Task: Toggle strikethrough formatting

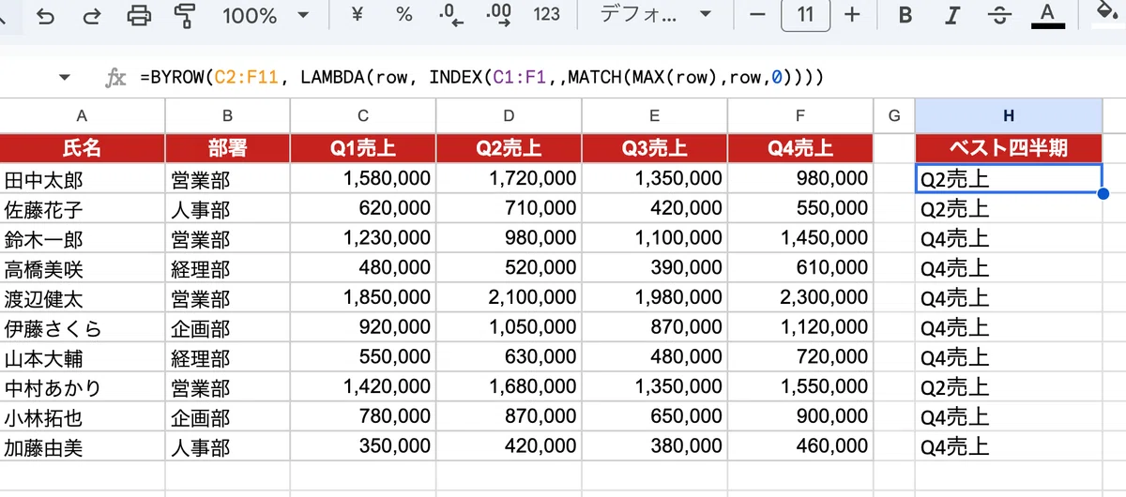Action: point(1000,15)
